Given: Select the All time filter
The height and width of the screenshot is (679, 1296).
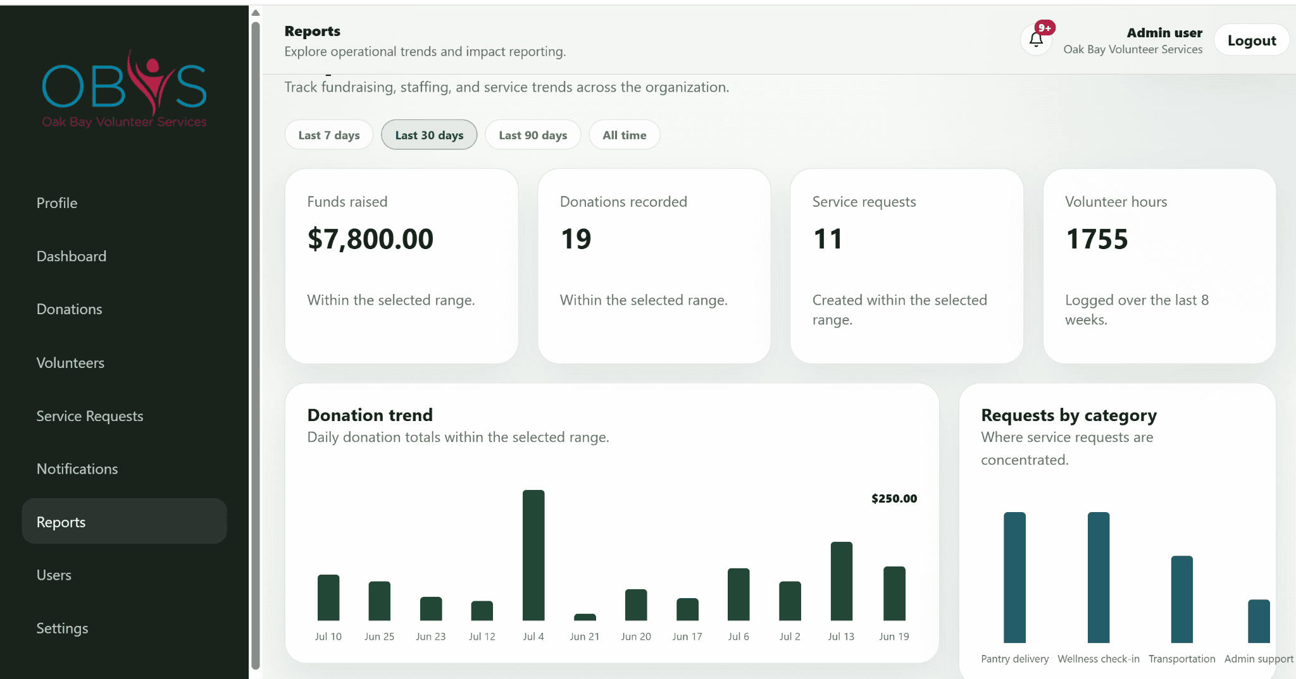Looking at the screenshot, I should [625, 135].
